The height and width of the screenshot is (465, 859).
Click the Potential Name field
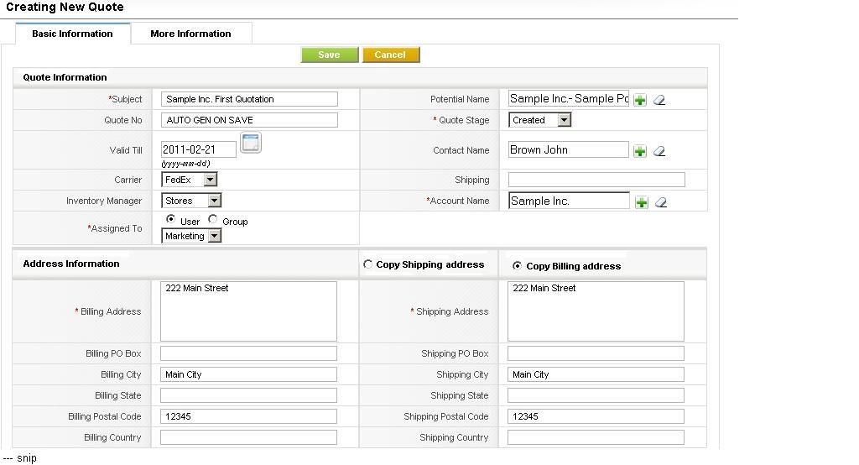point(569,99)
